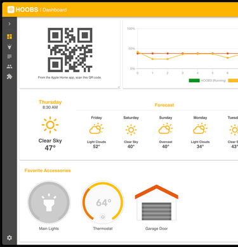Click the Sunday Overcast forecast icon
238x247 pixels.
(x=166, y=129)
